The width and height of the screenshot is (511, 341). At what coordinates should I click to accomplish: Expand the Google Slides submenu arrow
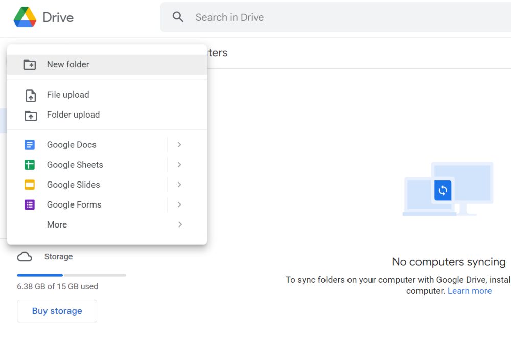(x=179, y=185)
